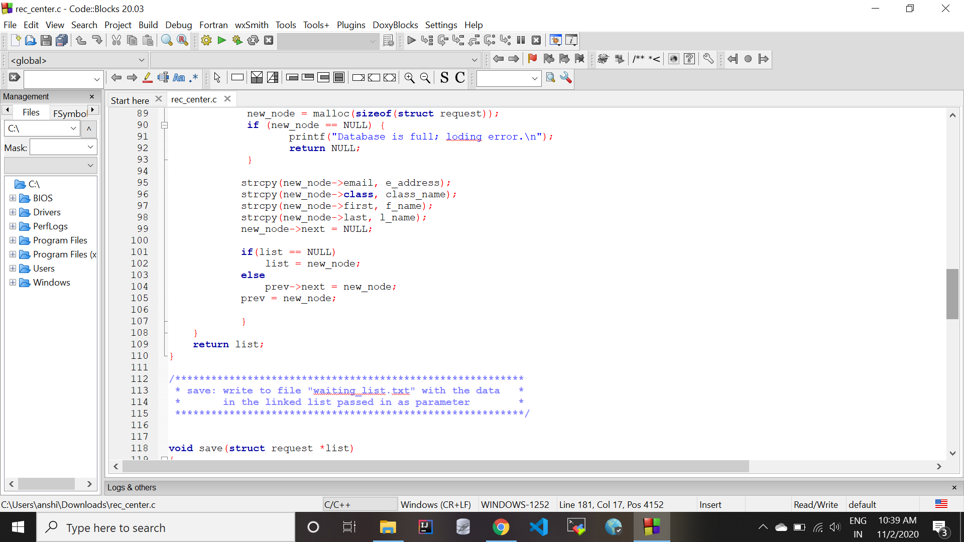Click the New file icon
The image size is (964, 542).
[15, 40]
